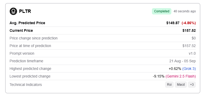Image resolution: width=206 pixels, height=98 pixels.
Task: Open the Grok 3 model link
Action: [x=189, y=69]
